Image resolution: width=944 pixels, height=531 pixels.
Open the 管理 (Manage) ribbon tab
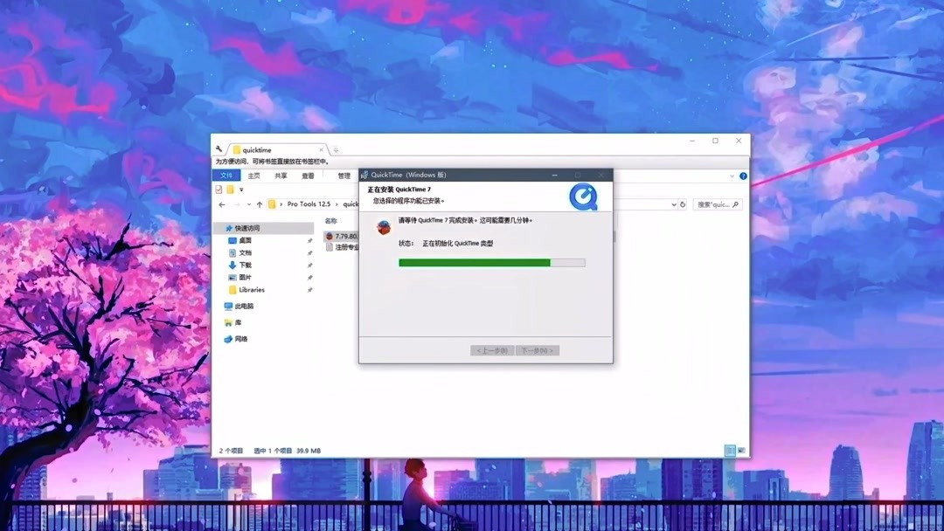point(346,176)
